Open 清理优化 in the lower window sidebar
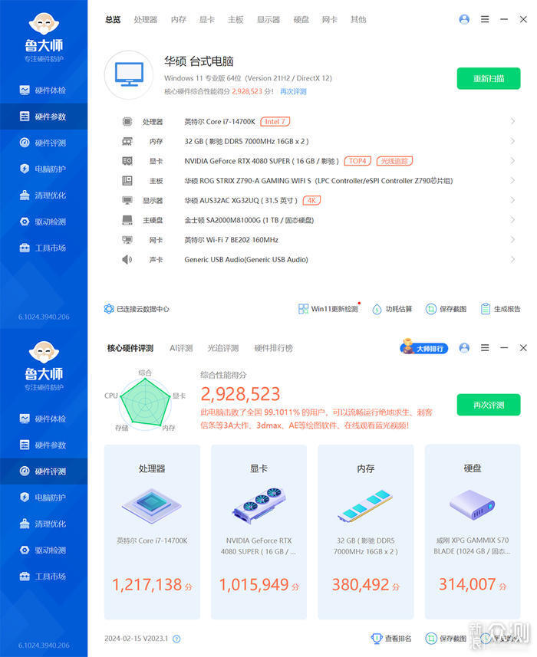The image size is (537, 657). (x=44, y=524)
